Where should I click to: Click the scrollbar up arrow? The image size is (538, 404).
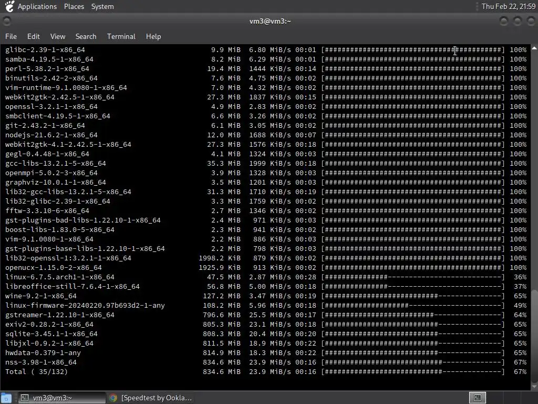tap(534, 48)
